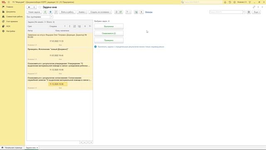This screenshot has width=266, height=150.
Task: Click the K column header icon
Action: (x=85, y=26)
